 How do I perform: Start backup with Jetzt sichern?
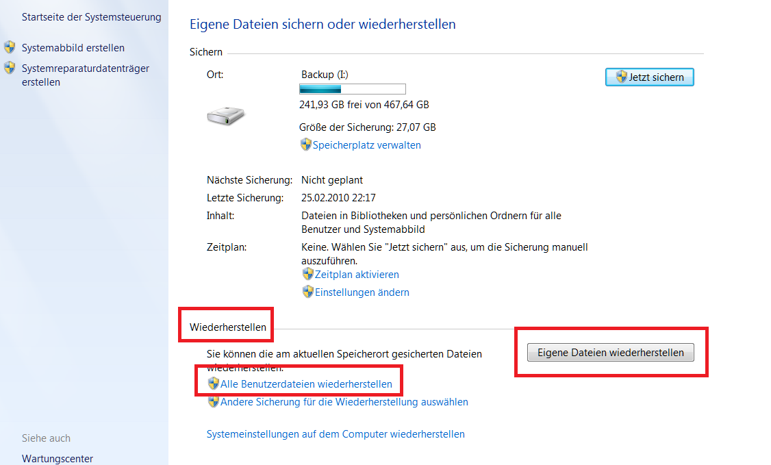coord(650,77)
